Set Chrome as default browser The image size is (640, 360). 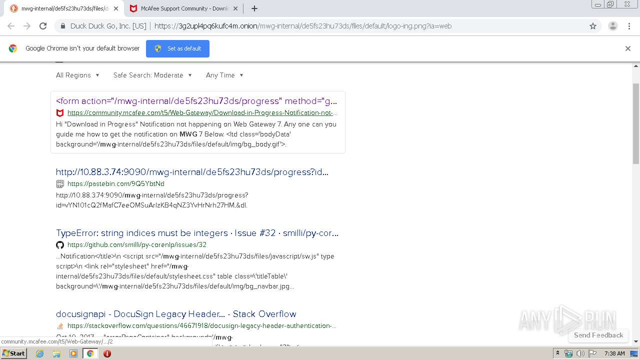coord(177,48)
